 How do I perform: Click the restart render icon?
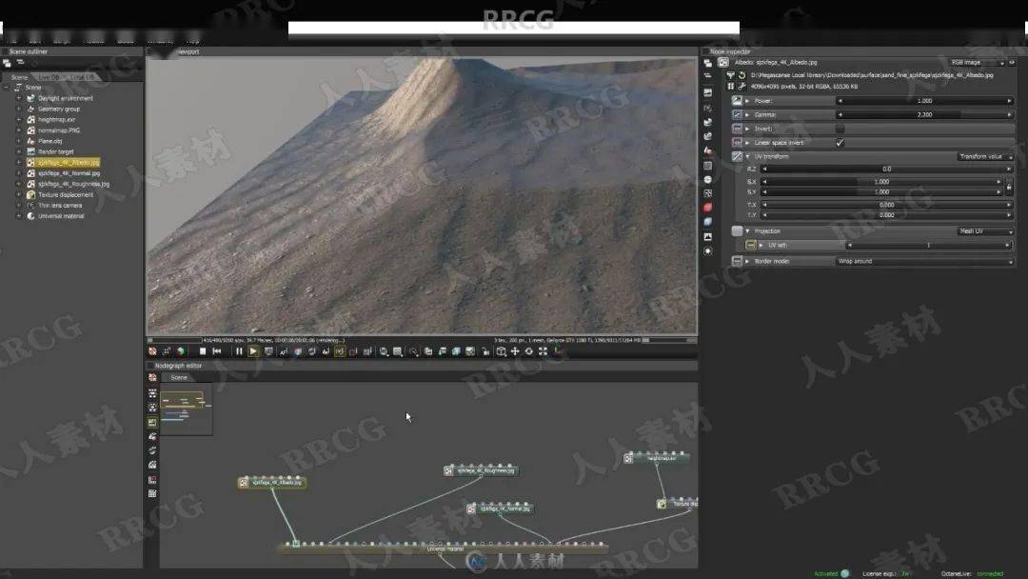217,351
